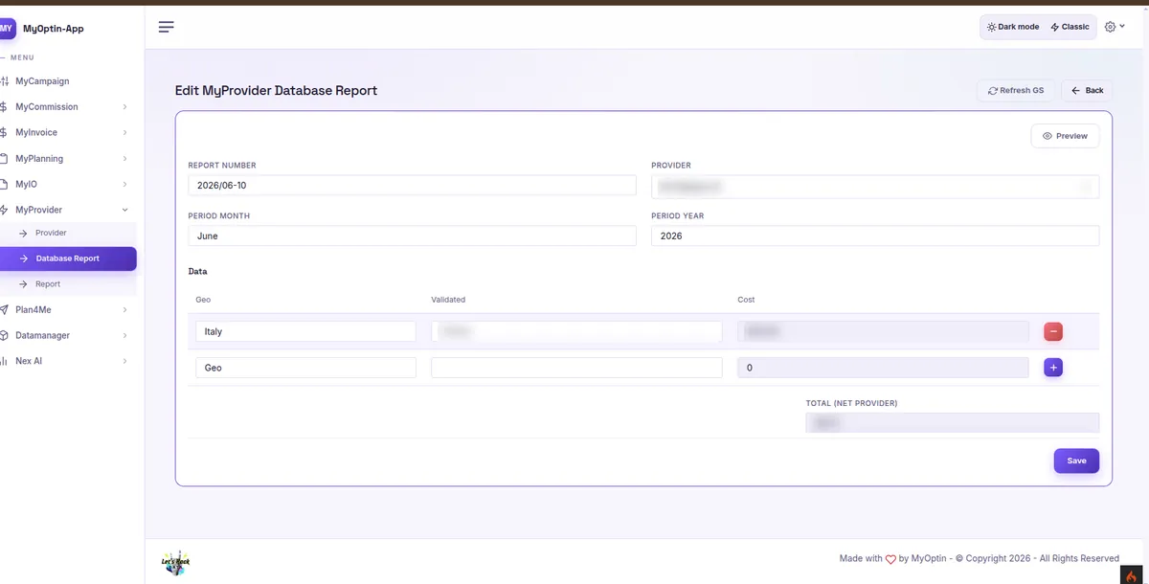
Task: Select the Database Report menu item
Action: (68, 258)
